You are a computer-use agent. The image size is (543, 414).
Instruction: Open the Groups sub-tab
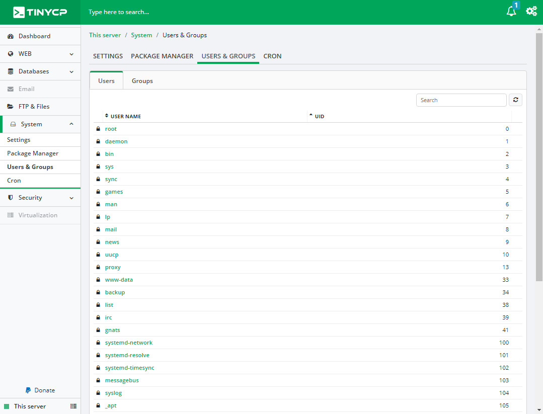tap(142, 80)
